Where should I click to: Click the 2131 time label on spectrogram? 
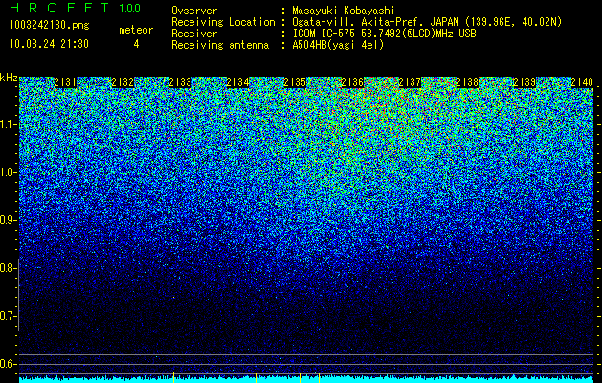point(65,82)
